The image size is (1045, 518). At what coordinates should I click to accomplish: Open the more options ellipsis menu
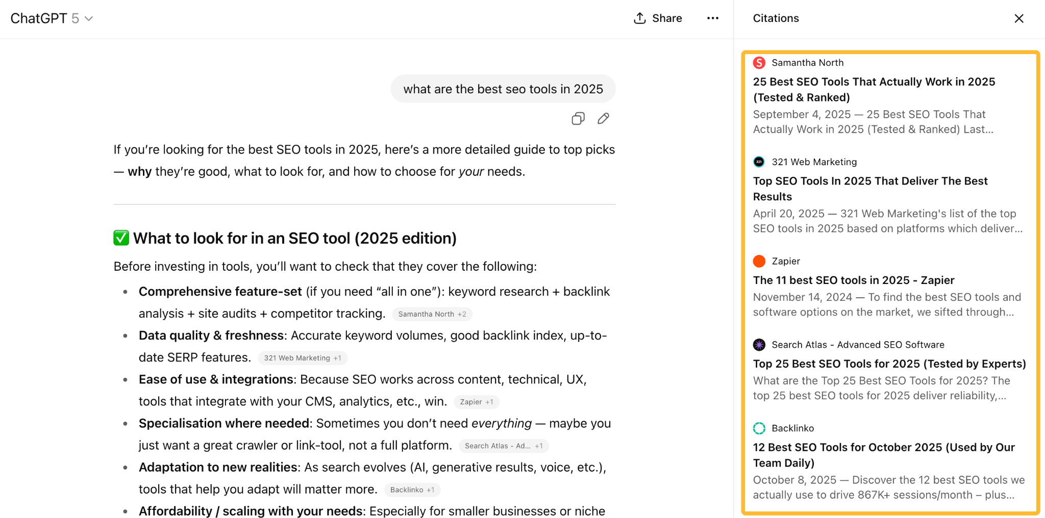click(x=712, y=18)
